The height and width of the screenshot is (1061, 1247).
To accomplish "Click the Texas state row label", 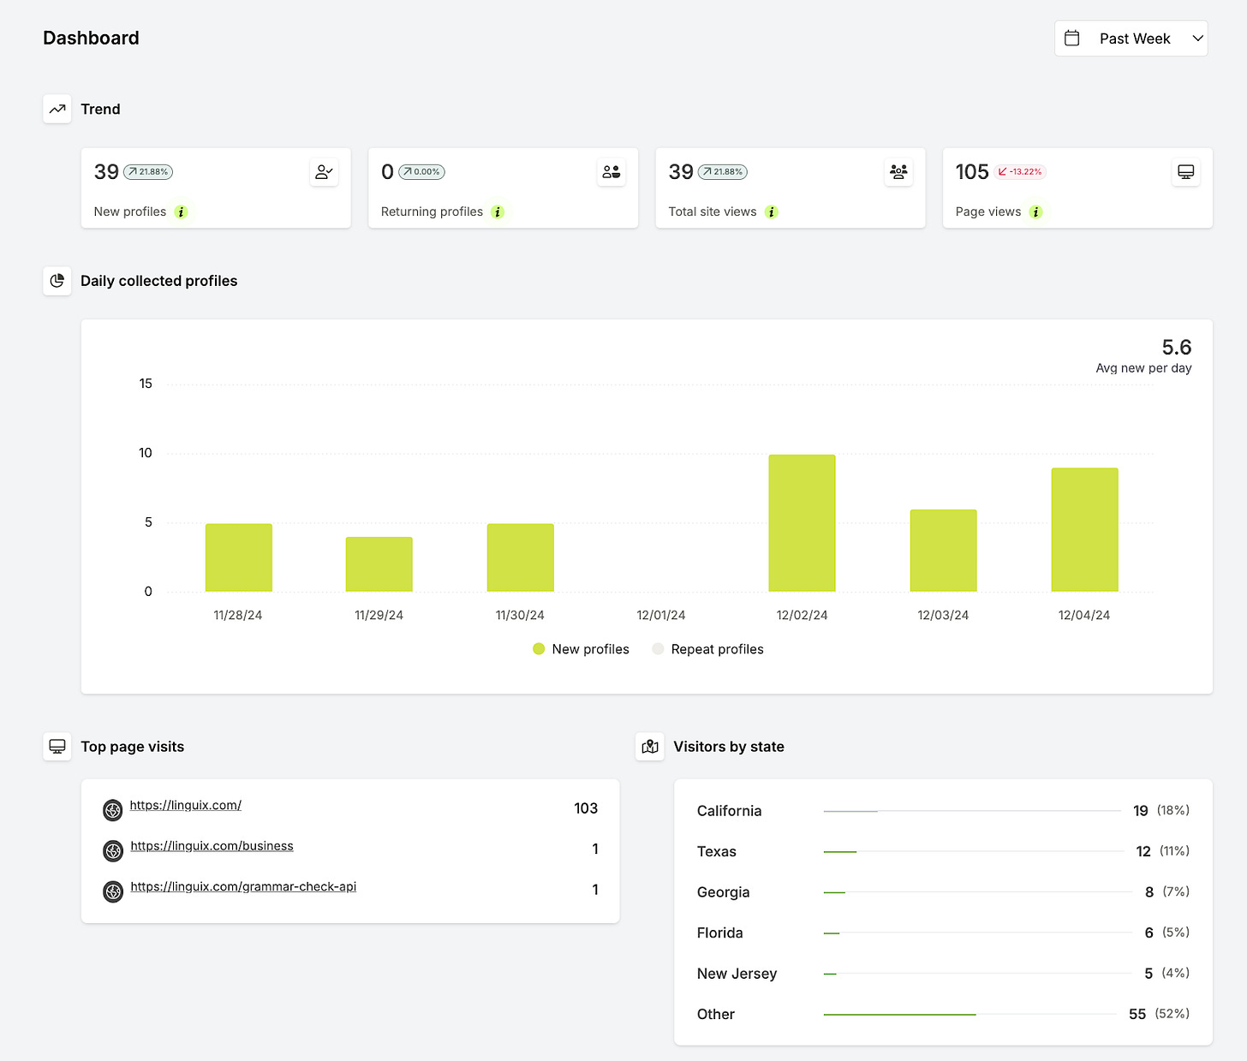I will (x=717, y=851).
